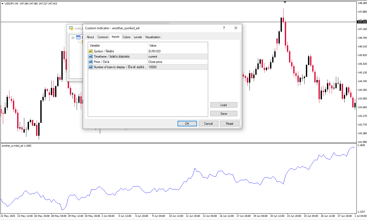Image resolution: width=367 pixels, height=220 pixels.
Task: Open the USDJPY,H4 chart dropdown arrow
Action: 3,3
